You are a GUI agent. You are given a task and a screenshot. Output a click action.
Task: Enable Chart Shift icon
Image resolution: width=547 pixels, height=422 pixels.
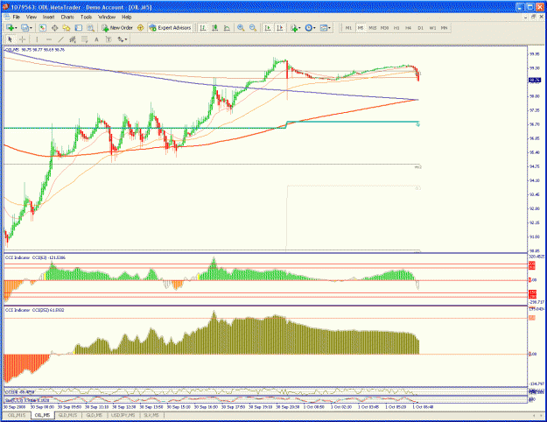click(x=280, y=28)
